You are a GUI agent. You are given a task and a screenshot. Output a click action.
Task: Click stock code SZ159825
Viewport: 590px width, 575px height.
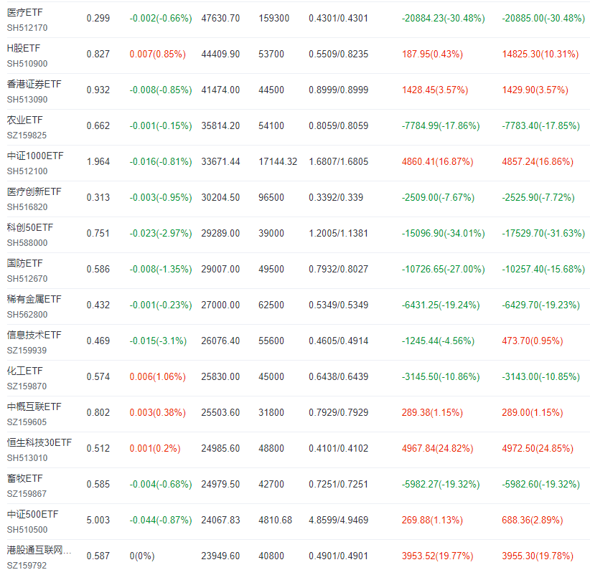(27, 136)
